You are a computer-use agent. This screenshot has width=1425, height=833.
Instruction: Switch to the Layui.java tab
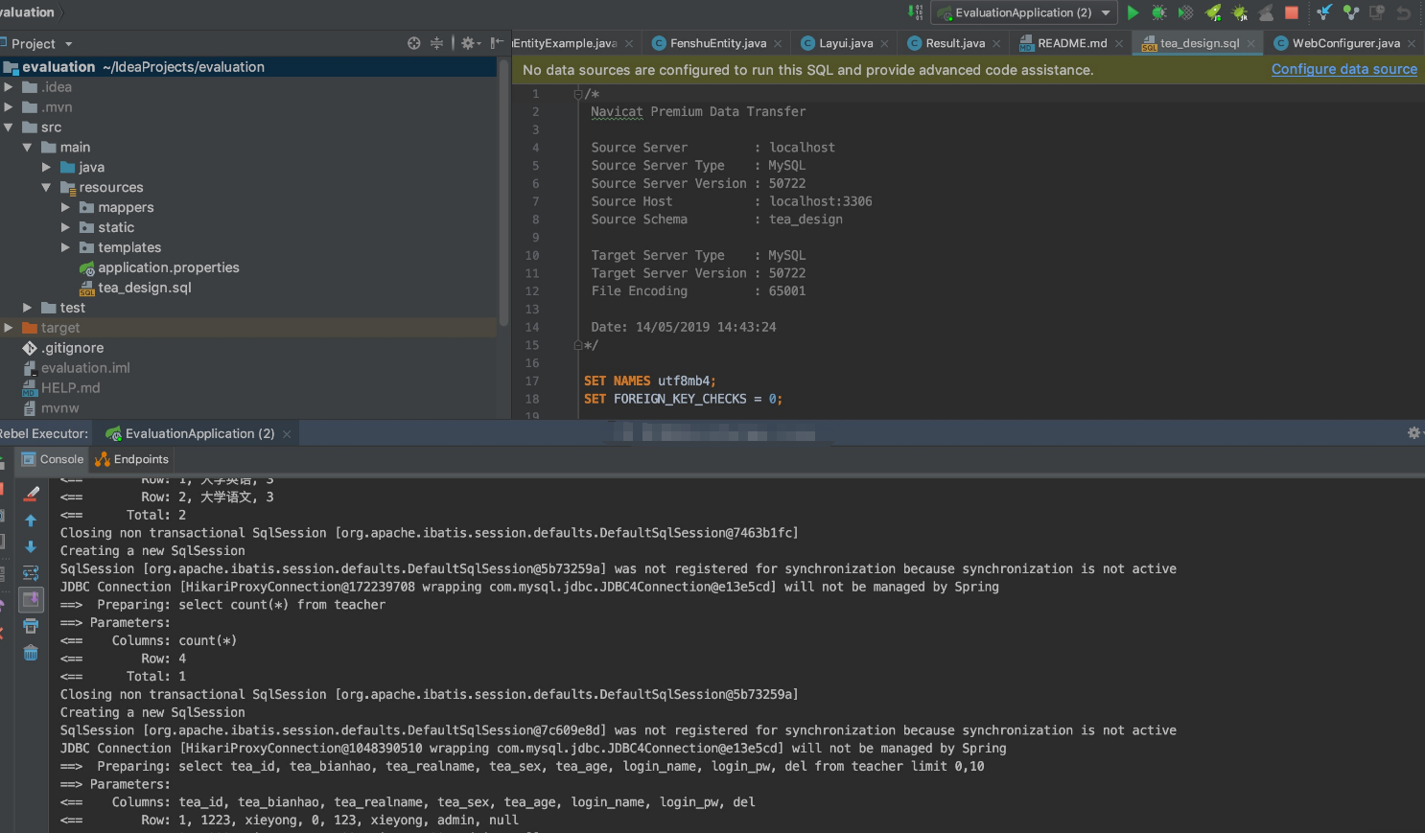click(845, 43)
